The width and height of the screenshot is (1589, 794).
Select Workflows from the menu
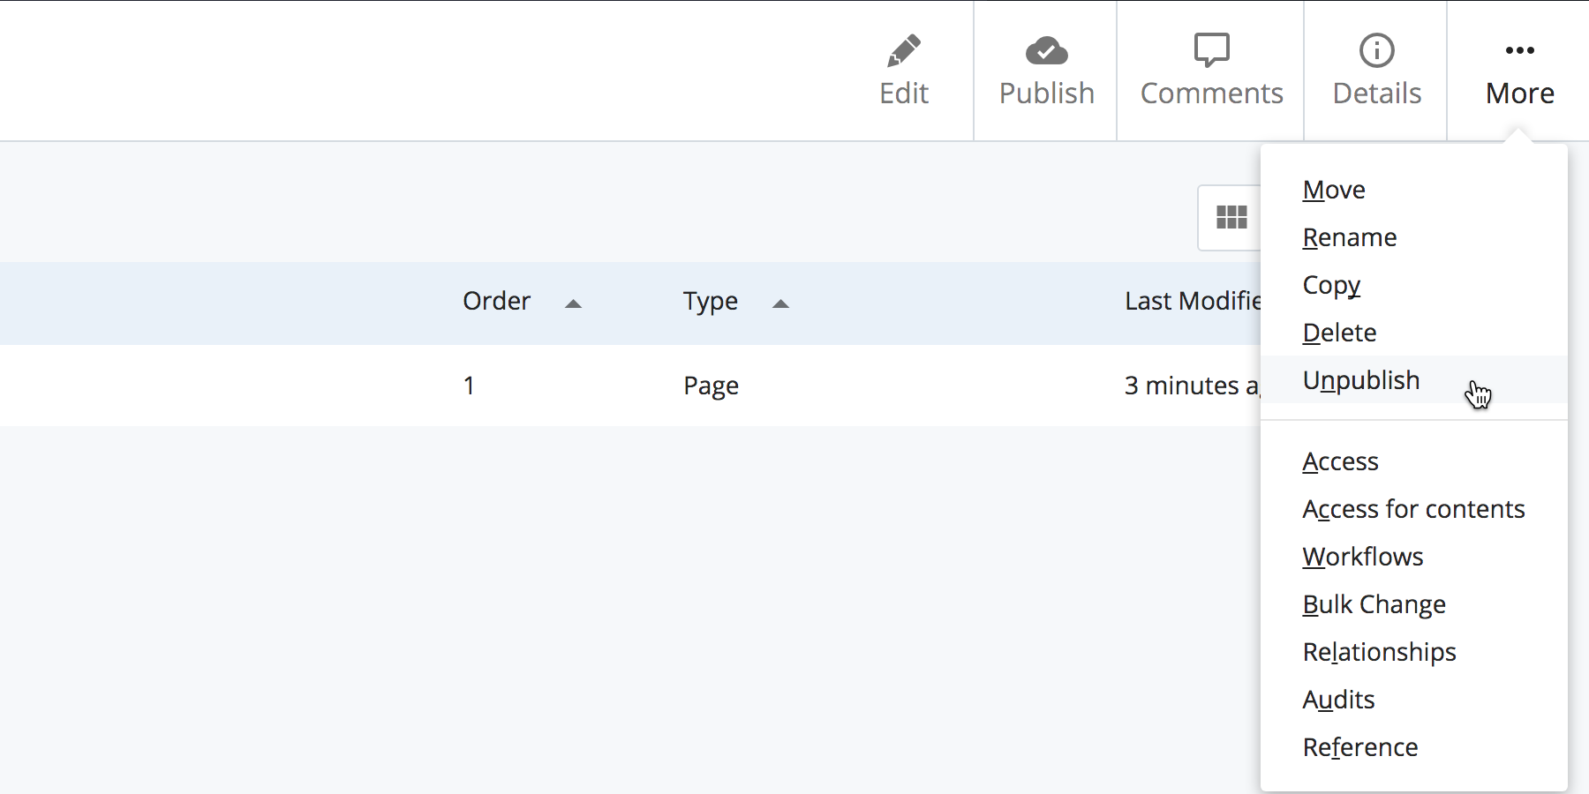(1362, 558)
